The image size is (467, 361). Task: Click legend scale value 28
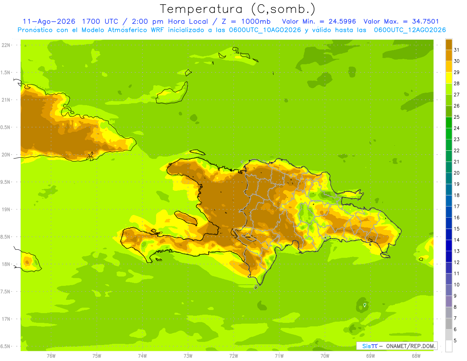pyautogui.click(x=457, y=83)
